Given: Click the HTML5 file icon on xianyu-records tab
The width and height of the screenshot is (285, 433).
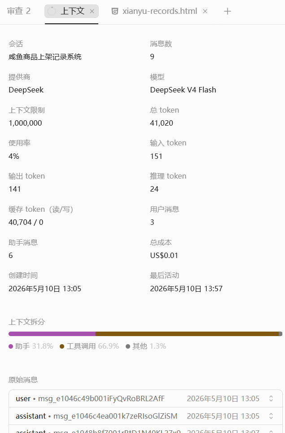Looking at the screenshot, I should [x=114, y=11].
